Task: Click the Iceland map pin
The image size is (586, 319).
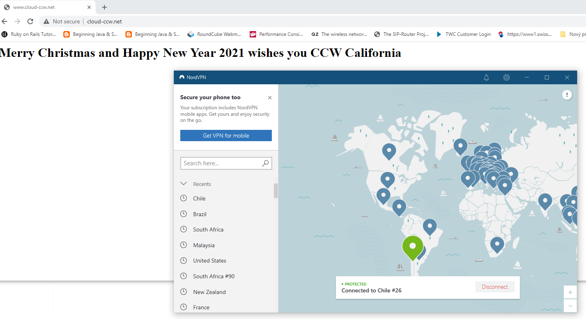Action: click(x=460, y=146)
